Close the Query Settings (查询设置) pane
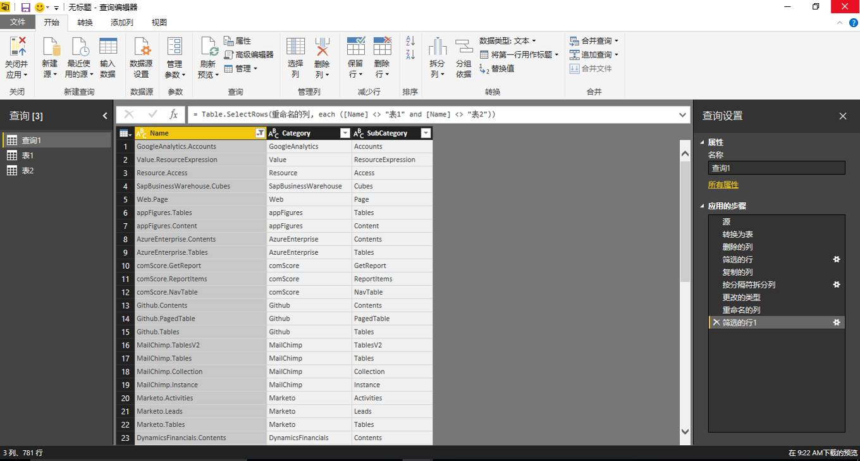Viewport: 860px width, 461px height. (x=843, y=116)
